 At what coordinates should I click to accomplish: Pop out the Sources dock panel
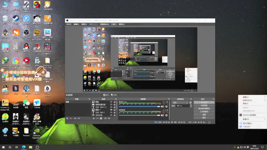pyautogui.click(x=116, y=99)
